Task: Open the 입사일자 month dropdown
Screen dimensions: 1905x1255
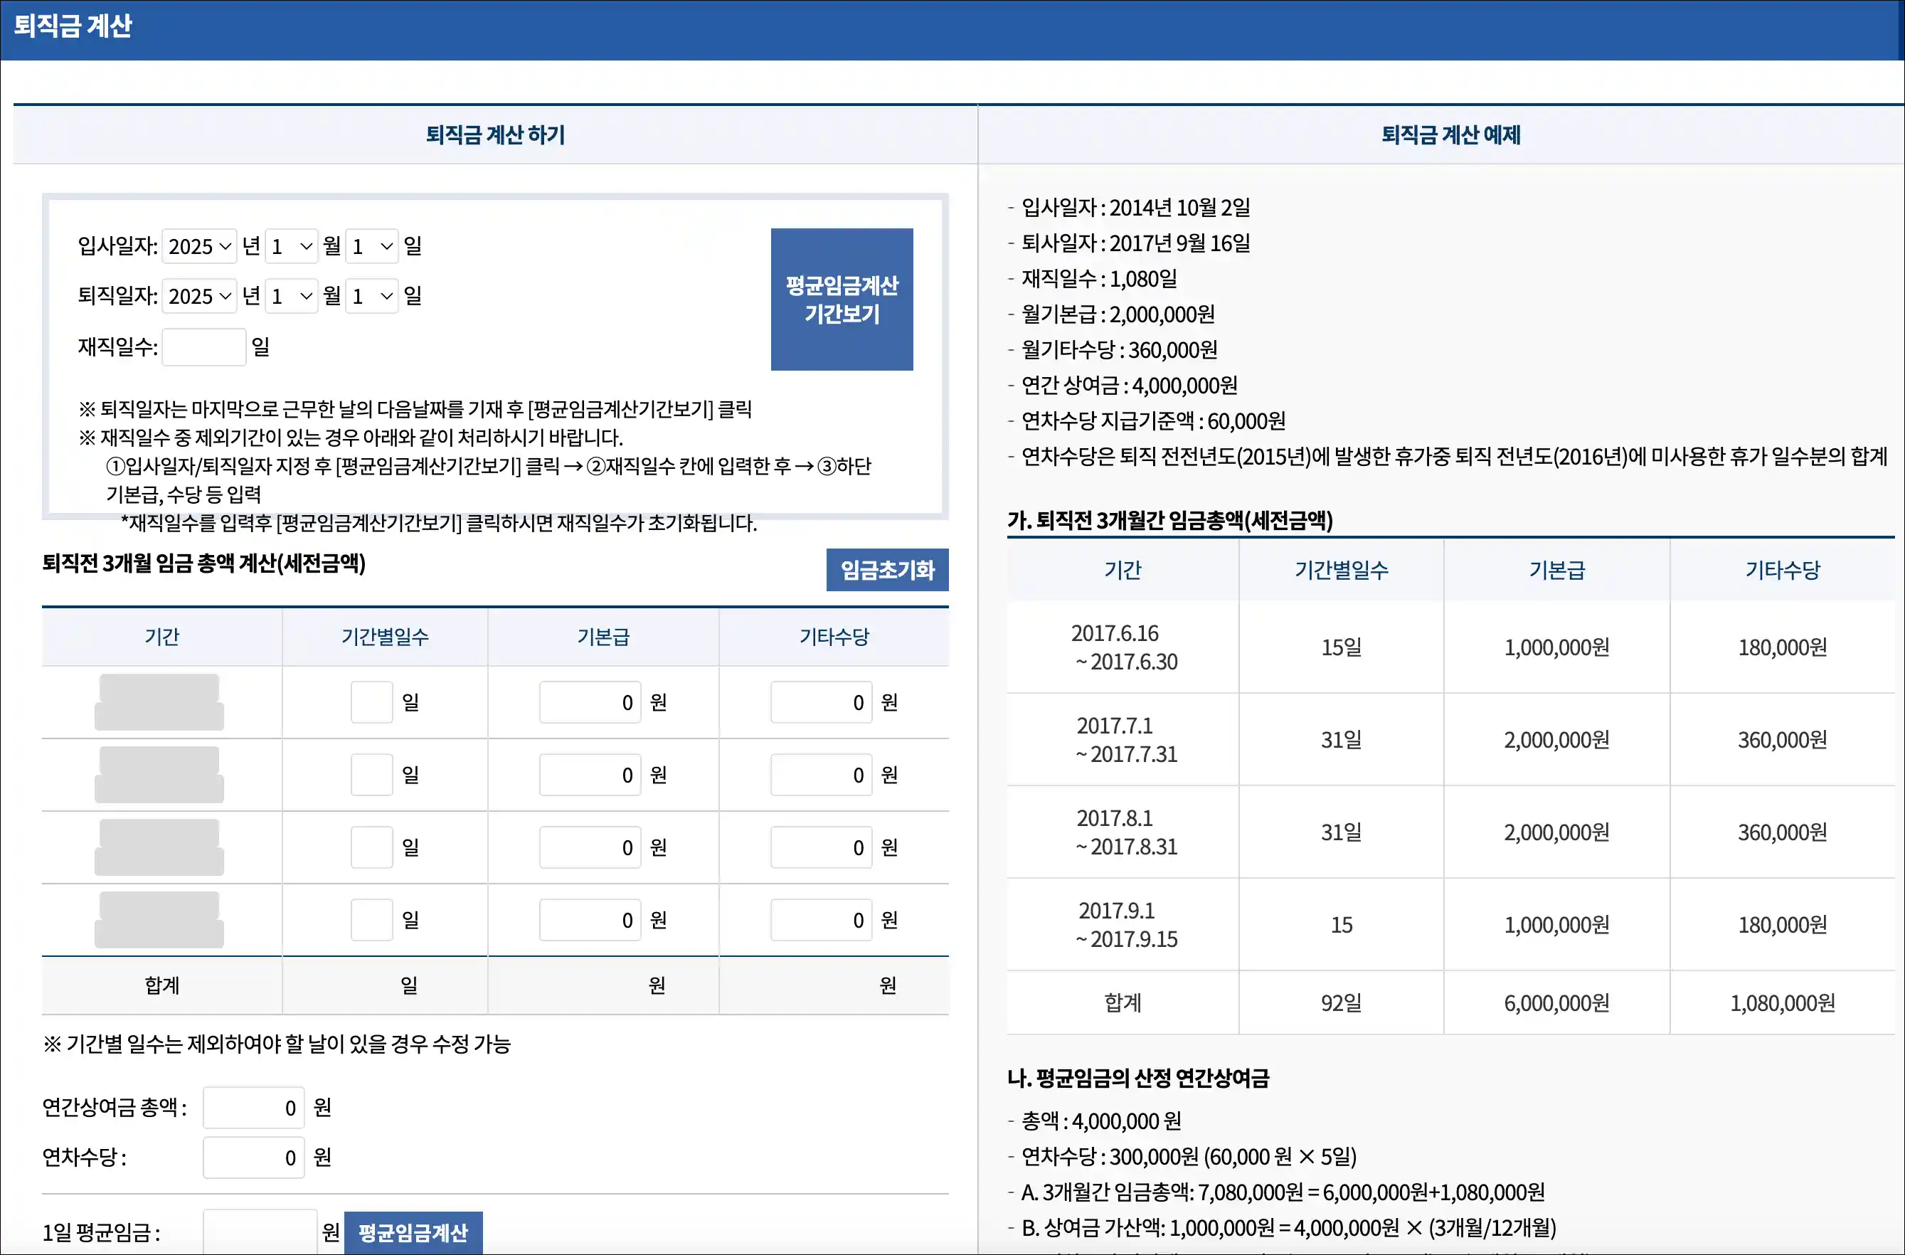Action: tap(292, 245)
